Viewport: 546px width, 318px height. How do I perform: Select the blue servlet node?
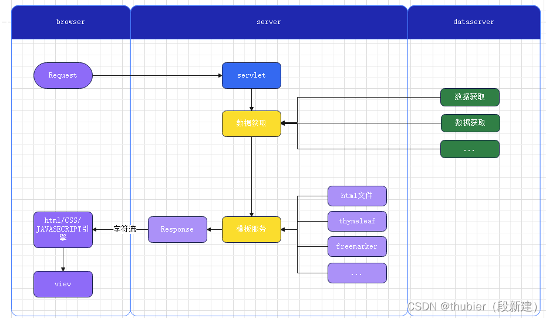(x=251, y=75)
